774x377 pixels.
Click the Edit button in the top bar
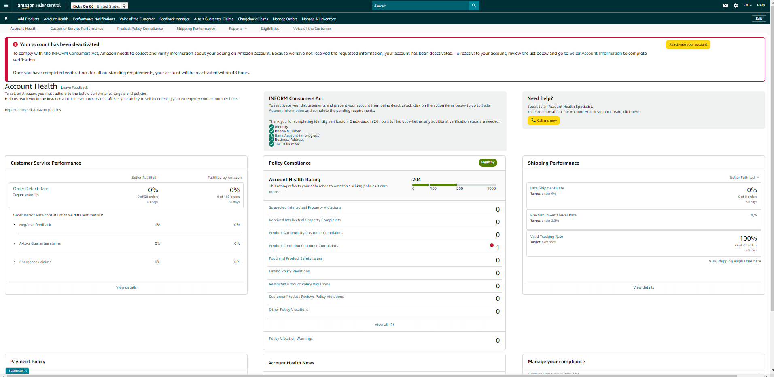[x=759, y=19]
